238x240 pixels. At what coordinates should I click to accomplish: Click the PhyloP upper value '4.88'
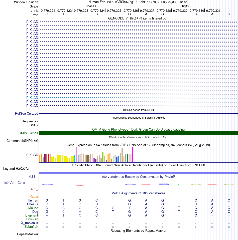32,177
